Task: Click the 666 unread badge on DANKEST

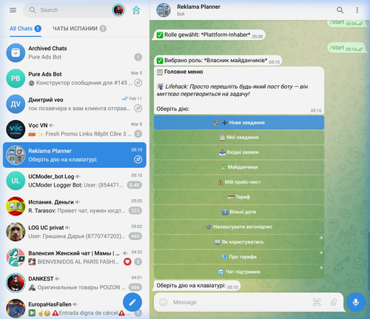Action: [x=135, y=287]
